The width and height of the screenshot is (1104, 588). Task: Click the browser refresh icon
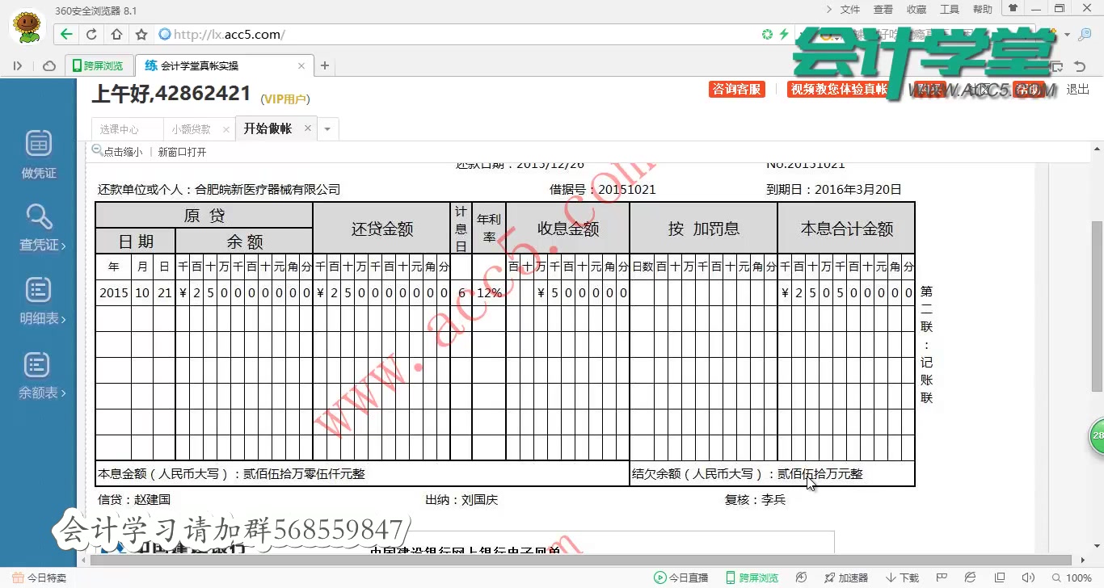(x=90, y=34)
